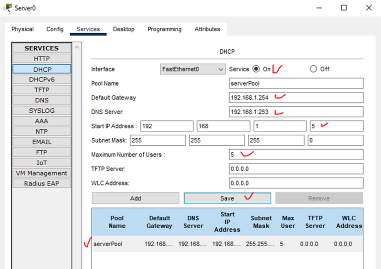
Task: Open the Radius EAP service
Action: 42,183
